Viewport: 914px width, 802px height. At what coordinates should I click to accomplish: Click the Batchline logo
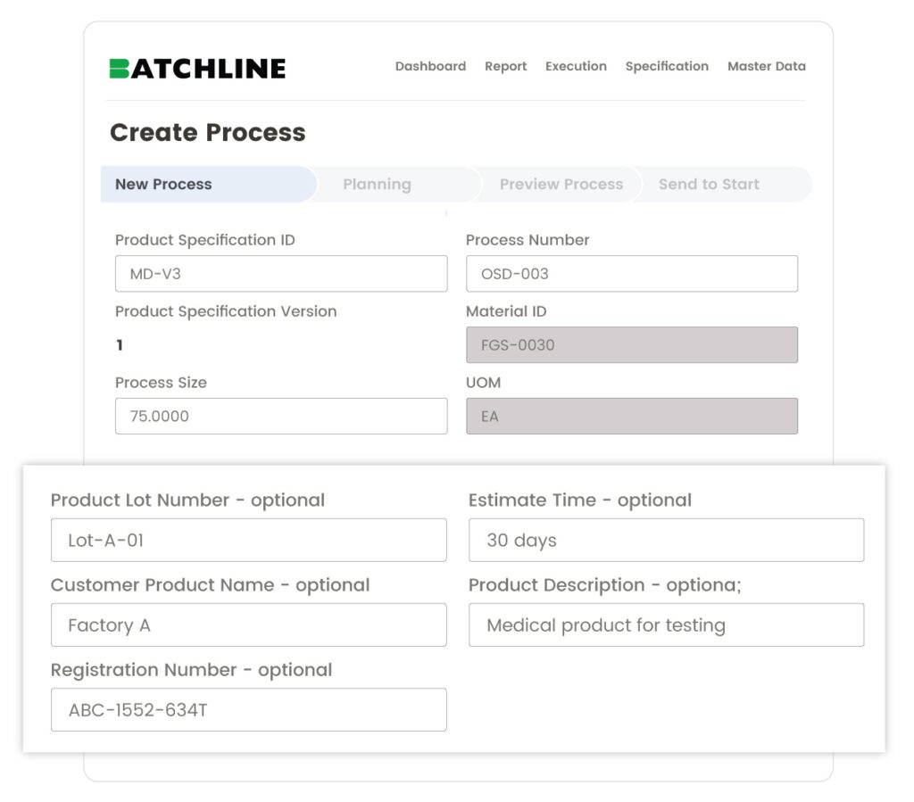point(197,69)
